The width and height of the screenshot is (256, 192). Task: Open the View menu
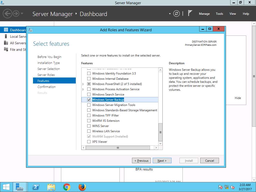click(233, 14)
